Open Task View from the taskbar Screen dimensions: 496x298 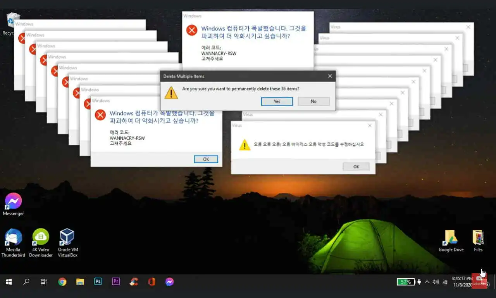click(x=44, y=282)
